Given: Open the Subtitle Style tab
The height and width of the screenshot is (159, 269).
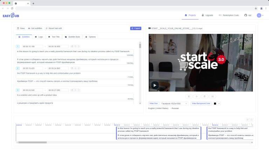Looking at the screenshot, I should (x=72, y=37).
